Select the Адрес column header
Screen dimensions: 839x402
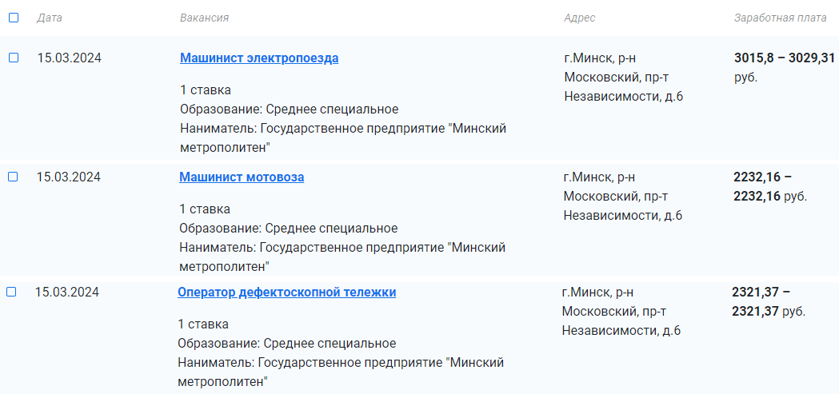[580, 18]
